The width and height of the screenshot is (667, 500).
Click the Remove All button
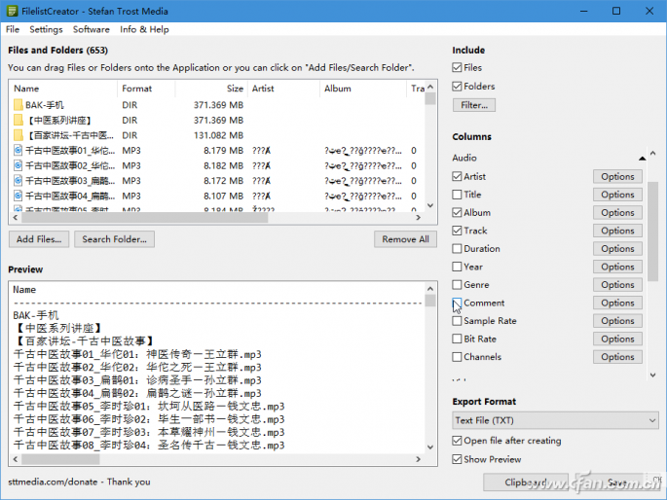[405, 239]
